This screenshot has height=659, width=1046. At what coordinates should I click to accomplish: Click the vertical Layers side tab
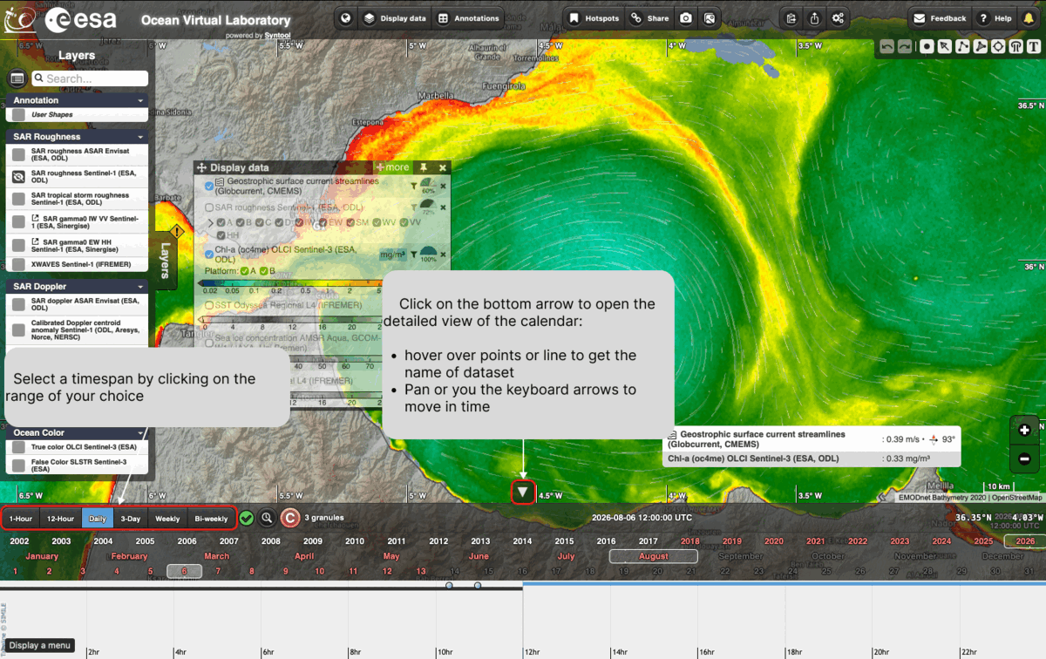[x=164, y=260]
